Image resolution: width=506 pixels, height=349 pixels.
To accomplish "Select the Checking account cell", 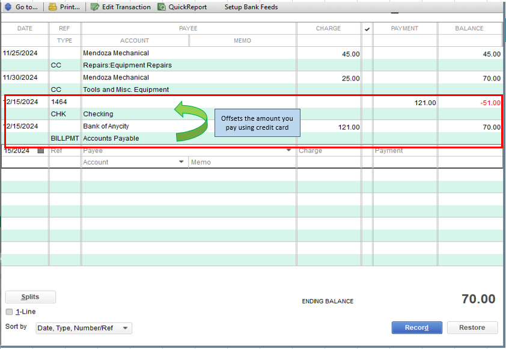I will (98, 114).
